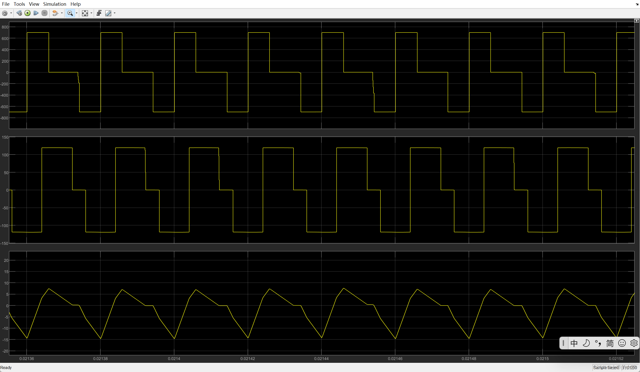
Task: Click the Scale Axes Limits icon
Action: click(85, 13)
